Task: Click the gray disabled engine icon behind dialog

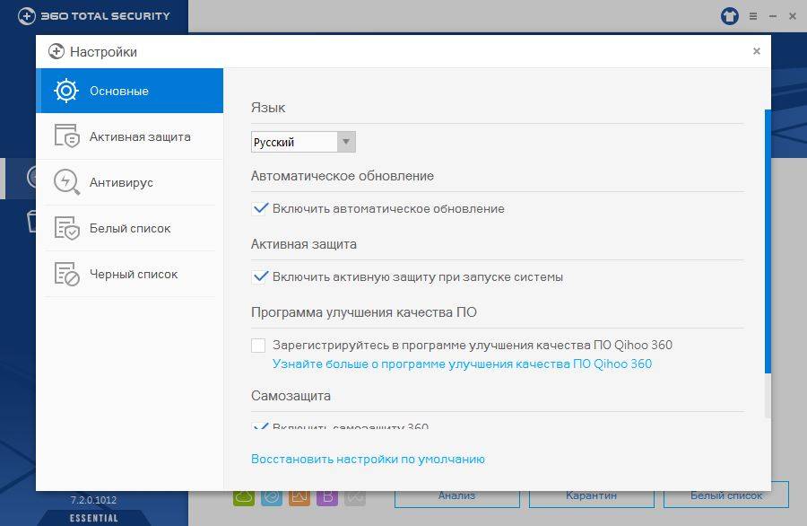Action: pyautogui.click(x=355, y=496)
